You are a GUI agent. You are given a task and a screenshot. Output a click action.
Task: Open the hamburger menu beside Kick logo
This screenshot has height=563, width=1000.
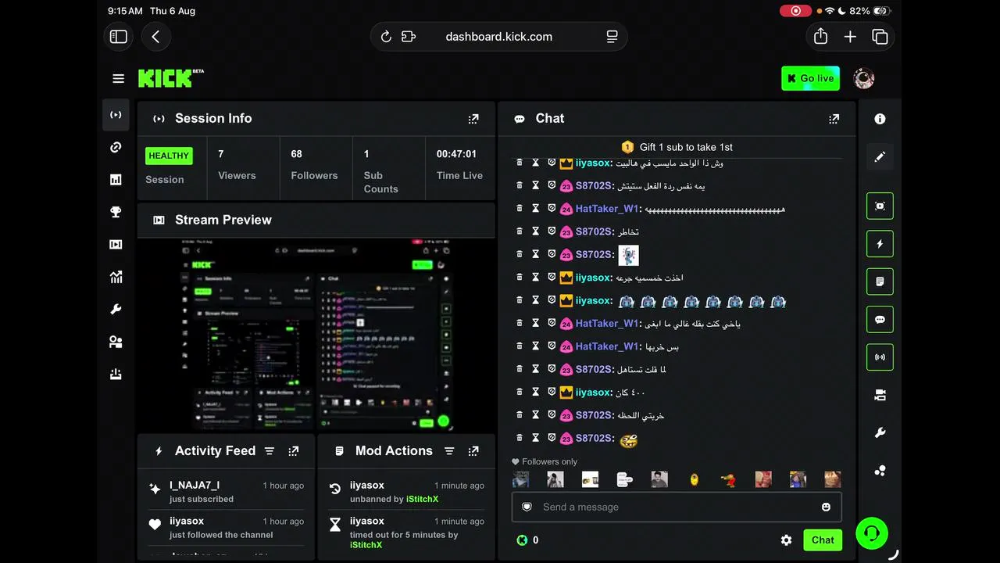tap(118, 78)
